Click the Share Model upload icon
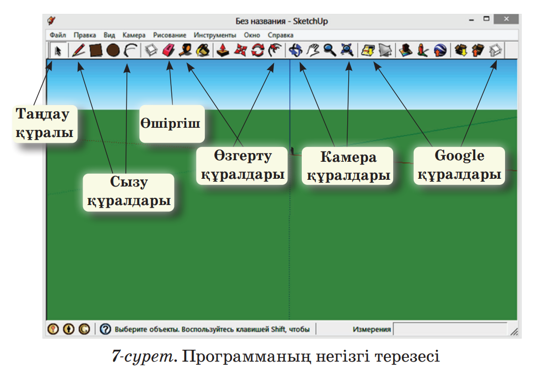The width and height of the screenshot is (552, 374). click(x=478, y=50)
